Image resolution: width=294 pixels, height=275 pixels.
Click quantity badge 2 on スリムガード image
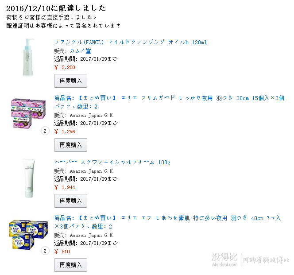pyautogui.click(x=45, y=131)
